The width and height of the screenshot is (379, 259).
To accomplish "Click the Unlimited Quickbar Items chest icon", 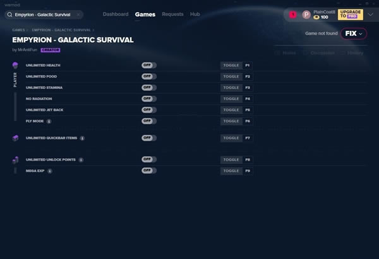I will (x=15, y=137).
